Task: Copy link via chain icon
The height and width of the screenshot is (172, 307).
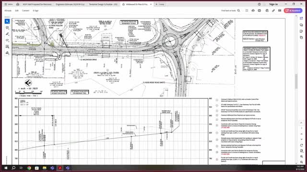Action: (x=273, y=11)
